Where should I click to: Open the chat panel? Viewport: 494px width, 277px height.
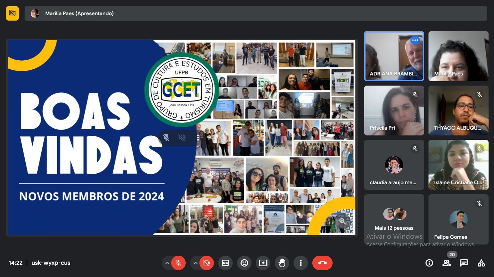[464, 263]
